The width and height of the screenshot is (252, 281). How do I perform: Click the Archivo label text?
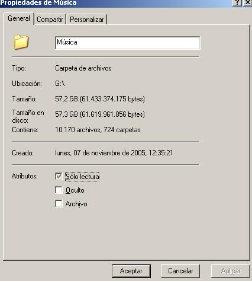pos(76,204)
